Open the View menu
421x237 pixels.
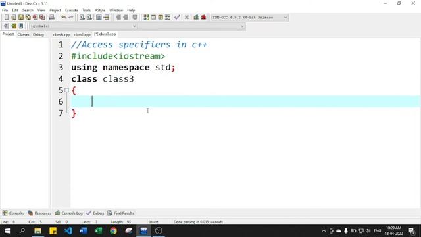click(41, 10)
